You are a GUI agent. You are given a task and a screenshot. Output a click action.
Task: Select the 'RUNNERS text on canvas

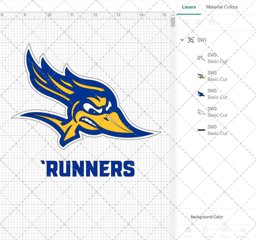pyautogui.click(x=88, y=168)
